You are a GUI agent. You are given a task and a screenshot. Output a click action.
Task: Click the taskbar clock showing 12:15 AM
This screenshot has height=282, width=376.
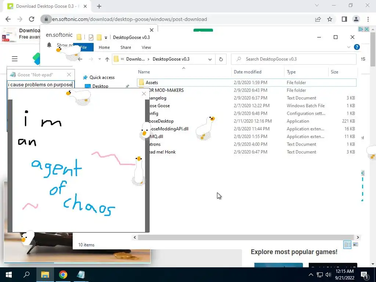pyautogui.click(x=344, y=275)
